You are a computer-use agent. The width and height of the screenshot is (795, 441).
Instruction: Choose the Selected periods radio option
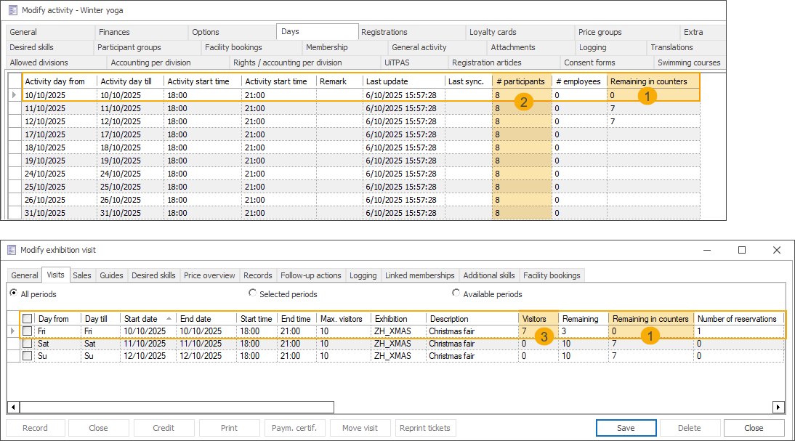(x=253, y=294)
